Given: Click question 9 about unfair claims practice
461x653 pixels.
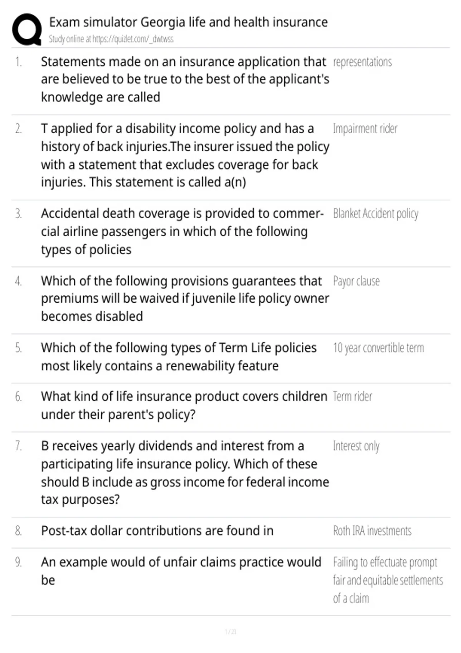Looking at the screenshot, I should pos(181,571).
